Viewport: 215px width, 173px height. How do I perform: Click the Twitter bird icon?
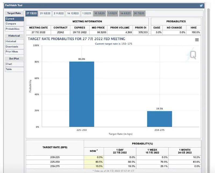pyautogui.click(x=201, y=6)
